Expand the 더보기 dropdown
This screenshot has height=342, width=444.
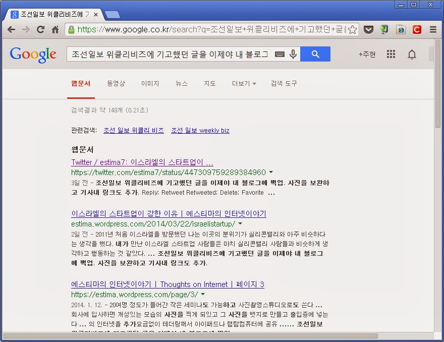tap(244, 84)
